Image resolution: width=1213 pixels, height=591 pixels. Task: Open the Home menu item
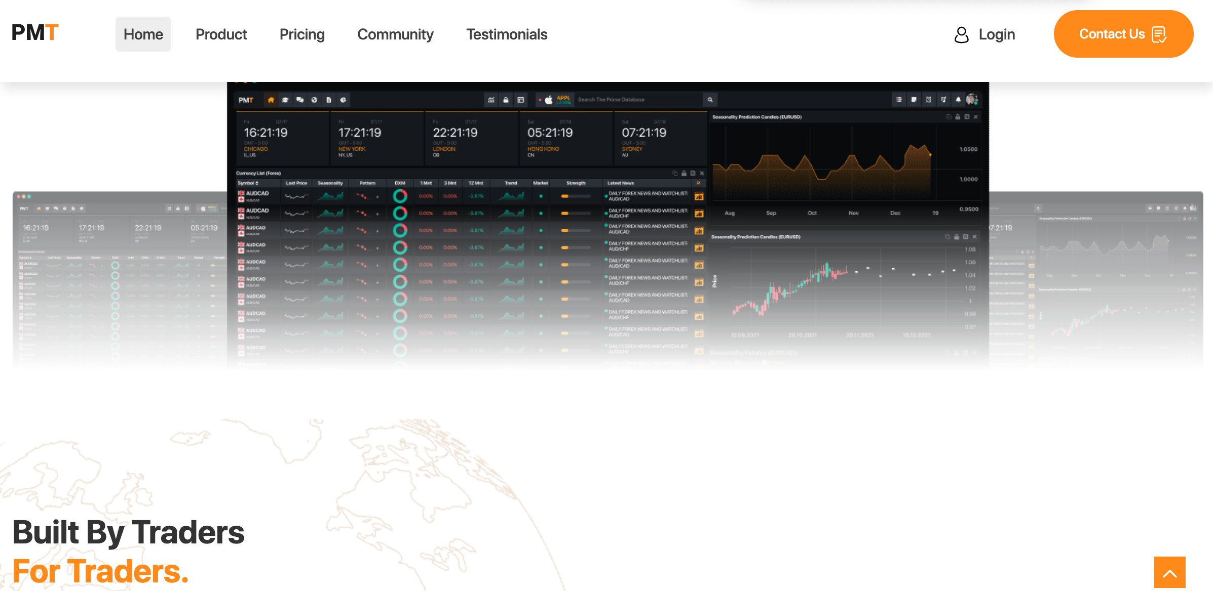[143, 34]
